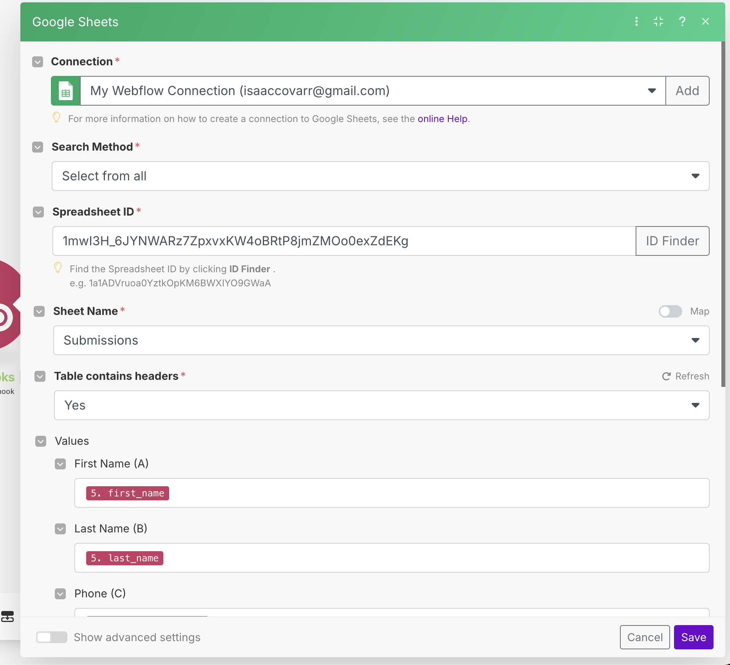Image resolution: width=730 pixels, height=665 pixels.
Task: Collapse the Table contains headers section
Action: point(40,376)
